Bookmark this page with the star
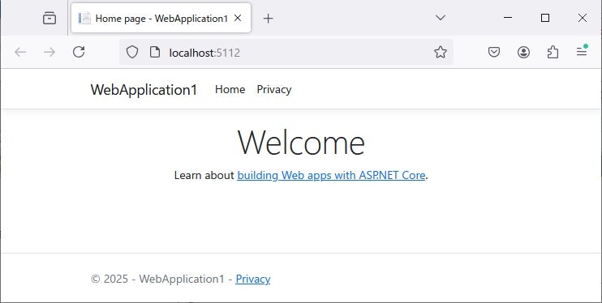 [x=441, y=52]
